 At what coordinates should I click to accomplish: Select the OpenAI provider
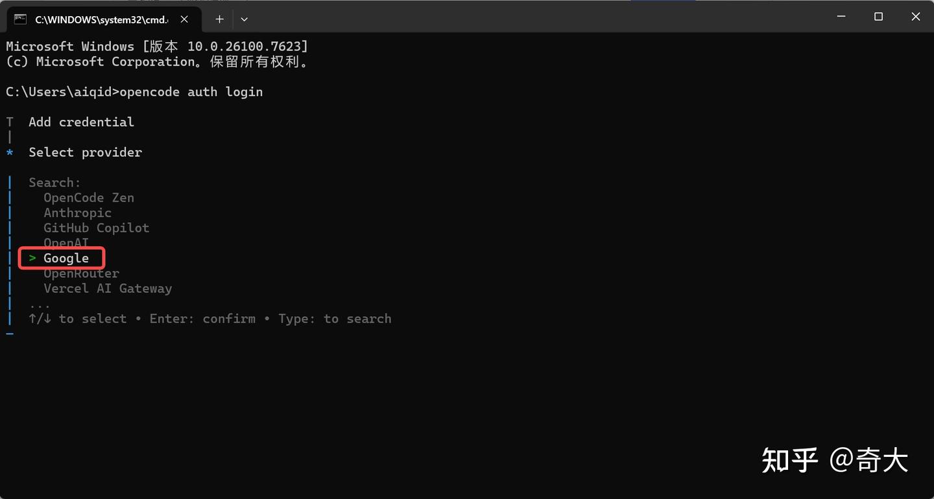point(66,242)
